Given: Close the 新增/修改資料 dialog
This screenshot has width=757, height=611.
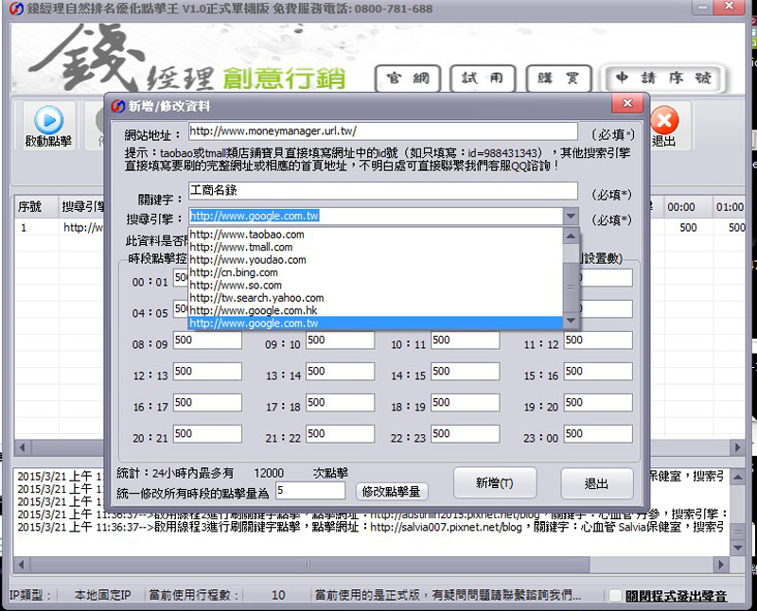Looking at the screenshot, I should click(627, 103).
